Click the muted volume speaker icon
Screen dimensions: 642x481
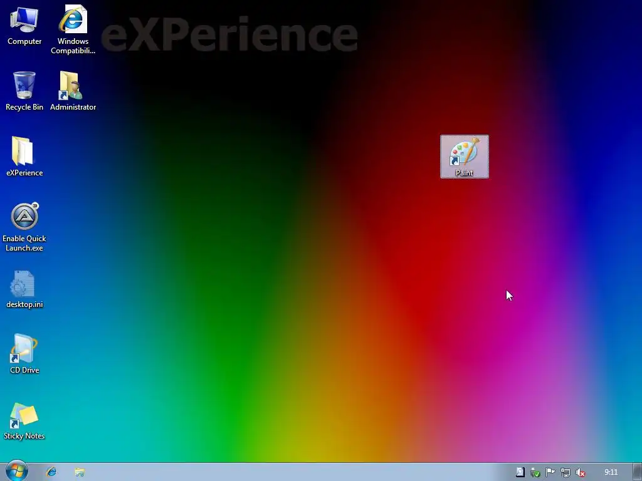coord(580,472)
